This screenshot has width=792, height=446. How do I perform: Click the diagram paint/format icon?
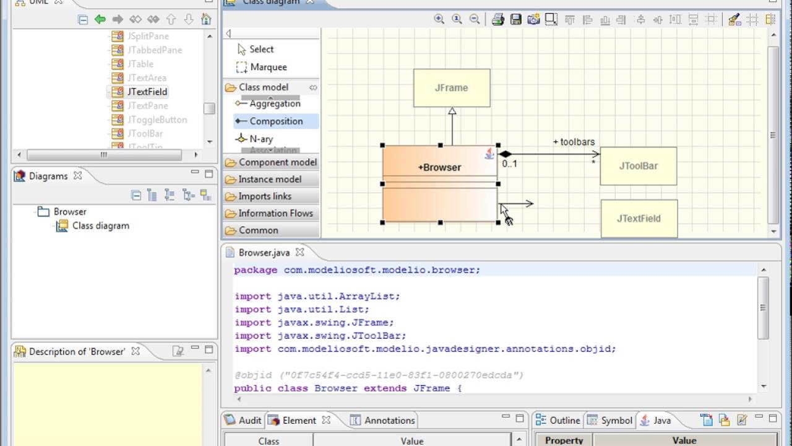click(x=734, y=19)
